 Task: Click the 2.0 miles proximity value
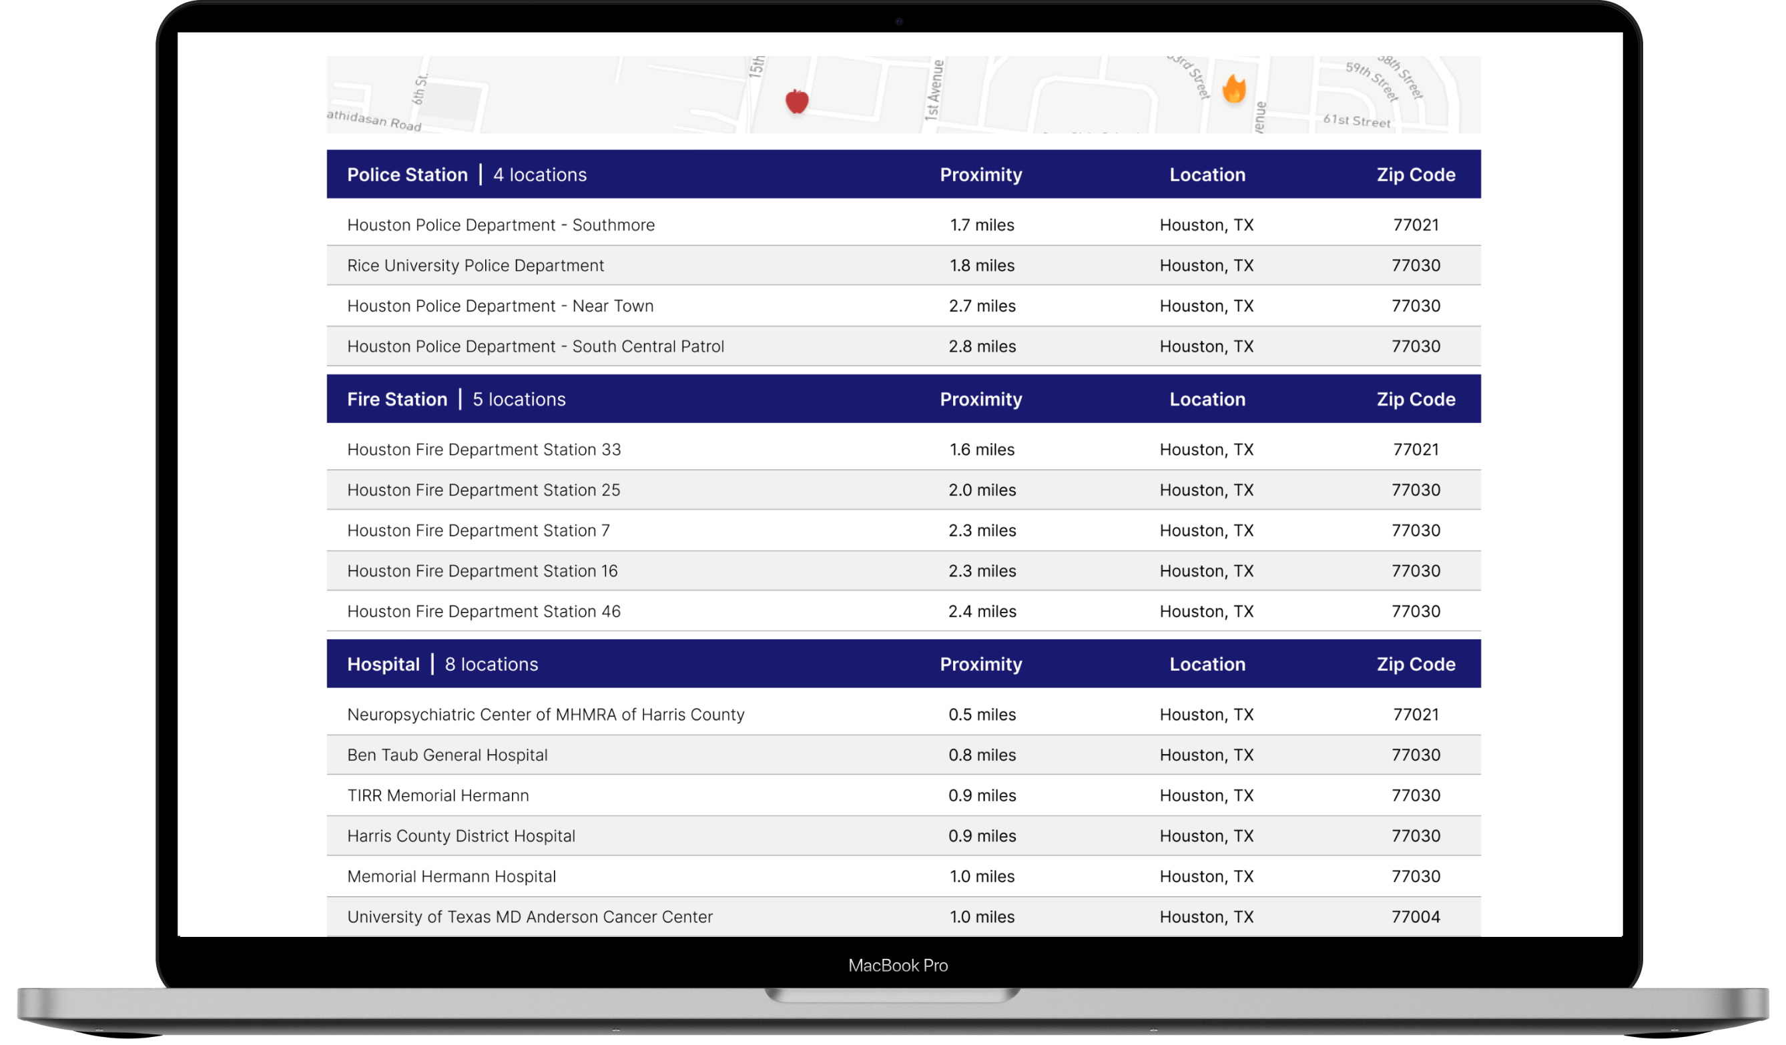click(982, 490)
